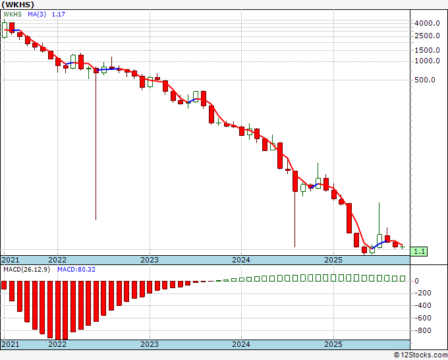Screen dimensions: 448x360
Task: Click the MACD(26,12,9) indicator label
Action: tap(26, 270)
